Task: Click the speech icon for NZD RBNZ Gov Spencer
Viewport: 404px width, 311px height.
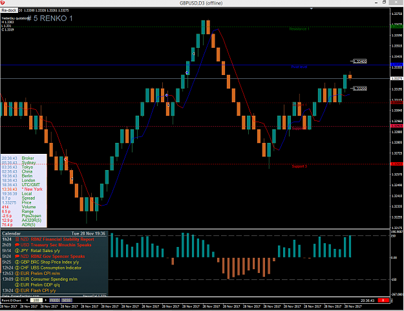Action: [x=17, y=257]
